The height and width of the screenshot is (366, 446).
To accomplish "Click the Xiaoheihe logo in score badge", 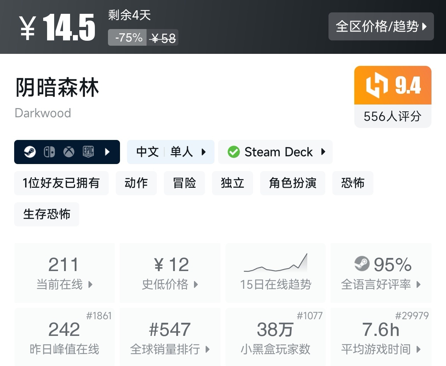I will pyautogui.click(x=377, y=85).
